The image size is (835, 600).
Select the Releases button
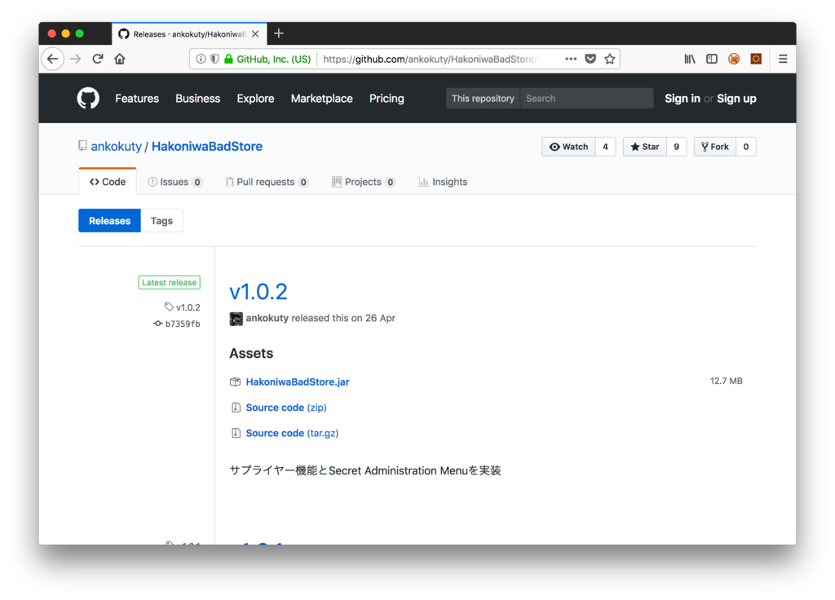point(110,221)
